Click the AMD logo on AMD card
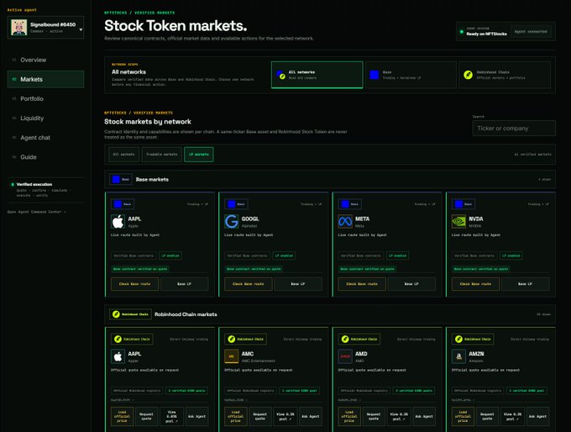571x432 pixels. coord(345,356)
